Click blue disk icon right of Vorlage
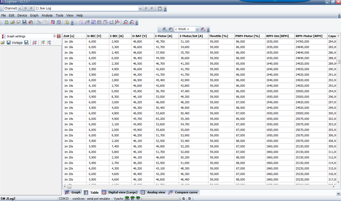Image resolution: width=341 pixels, height=201 pixels. [26, 43]
